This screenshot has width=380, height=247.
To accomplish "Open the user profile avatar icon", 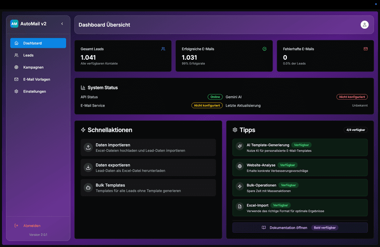I will 364,25.
